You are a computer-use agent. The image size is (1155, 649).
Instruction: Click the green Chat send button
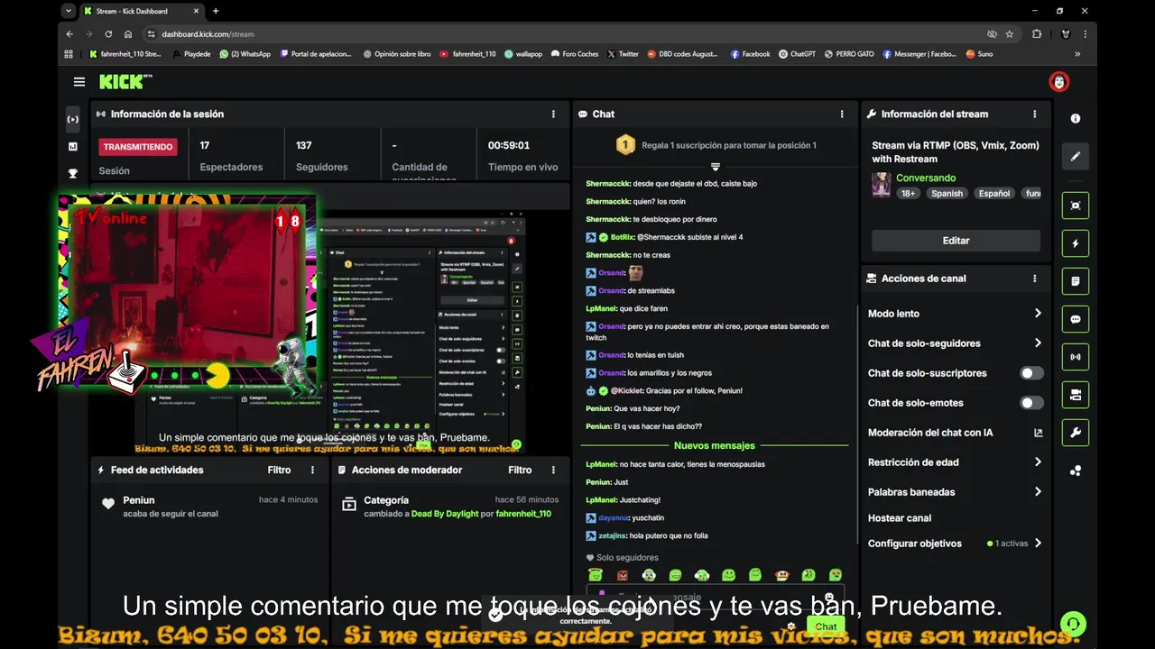[826, 626]
